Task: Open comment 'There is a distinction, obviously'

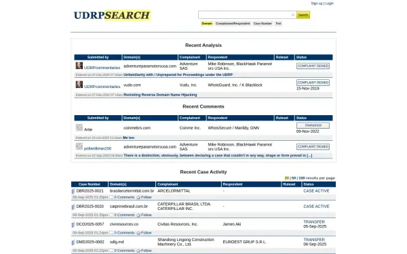Action: (218, 156)
